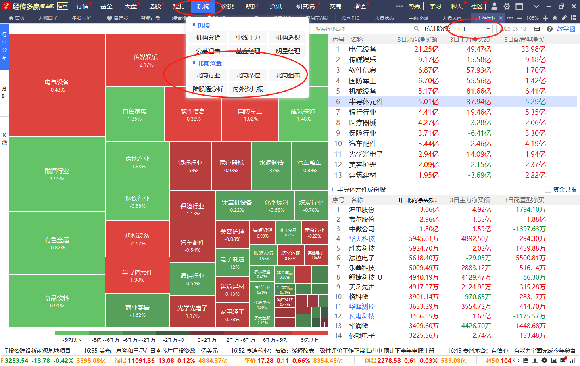580x366 pixels.
Task: Select the 分时 side tab
Action: click(4, 93)
